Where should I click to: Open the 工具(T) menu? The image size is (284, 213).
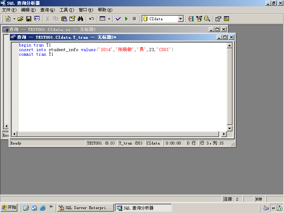pos(67,10)
